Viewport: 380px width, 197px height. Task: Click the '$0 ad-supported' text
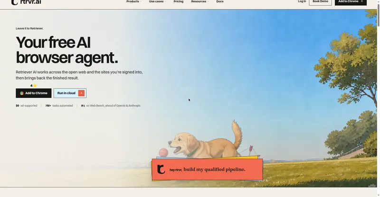[27, 106]
